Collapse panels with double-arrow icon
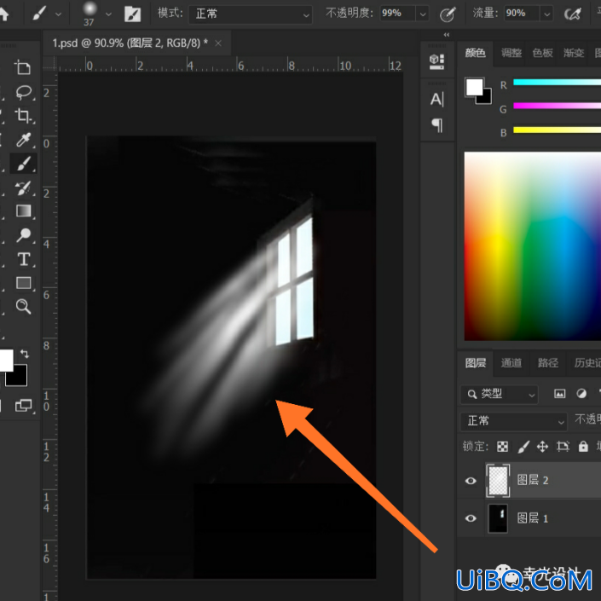This screenshot has width=601, height=601. 447,35
